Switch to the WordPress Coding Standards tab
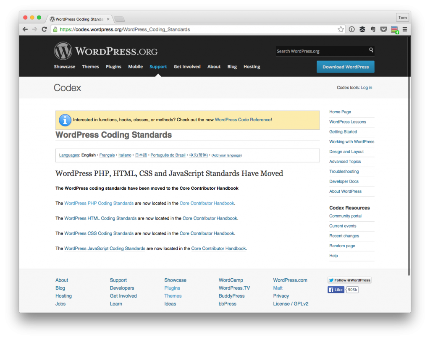 [x=78, y=19]
